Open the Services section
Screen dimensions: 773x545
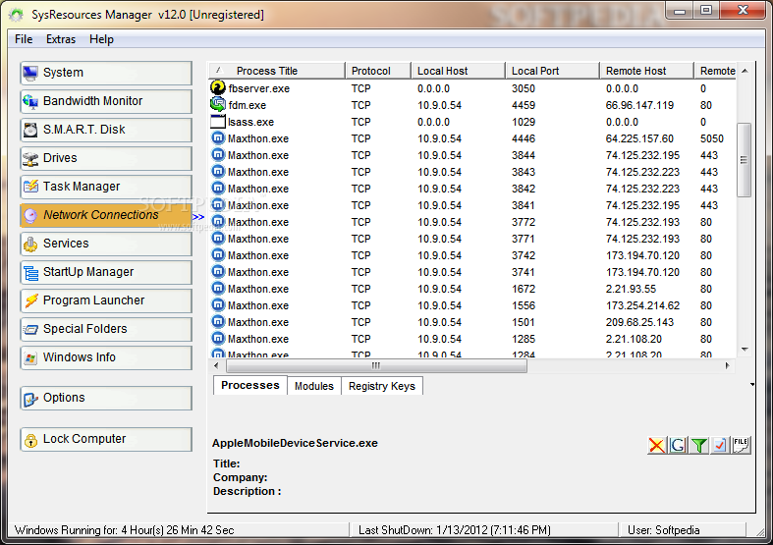coord(106,244)
